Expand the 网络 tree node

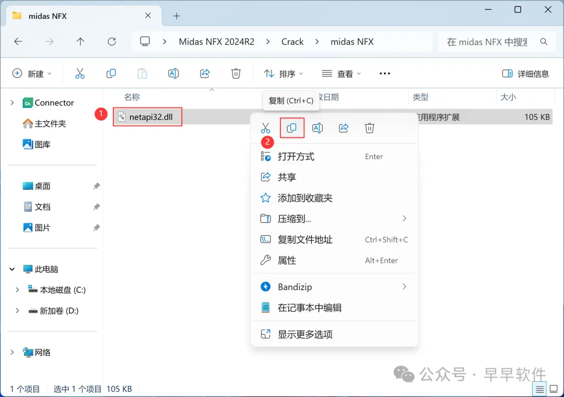12,353
